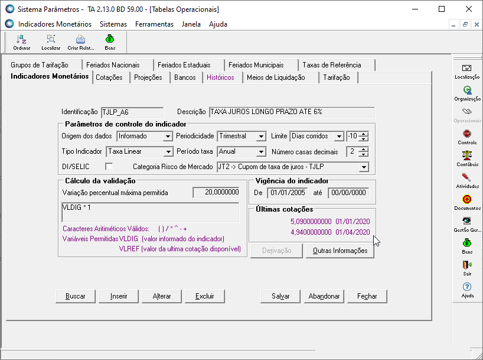Screen dimensions: 483x360
Task: Open the Janela menu
Action: pos(191,24)
